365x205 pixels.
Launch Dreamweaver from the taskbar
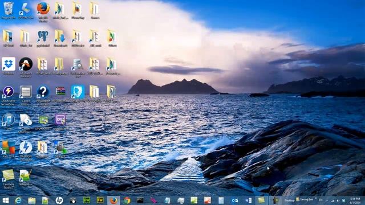coord(87,200)
